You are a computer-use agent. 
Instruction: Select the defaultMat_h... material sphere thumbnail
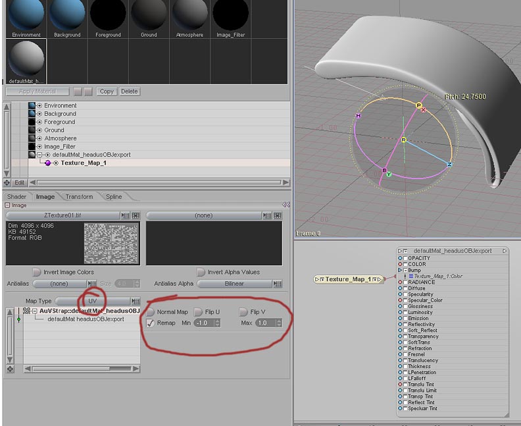click(x=26, y=59)
